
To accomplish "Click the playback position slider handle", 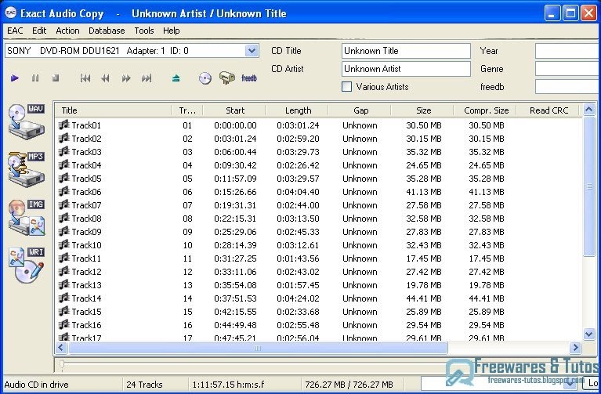I will pyautogui.click(x=62, y=365).
